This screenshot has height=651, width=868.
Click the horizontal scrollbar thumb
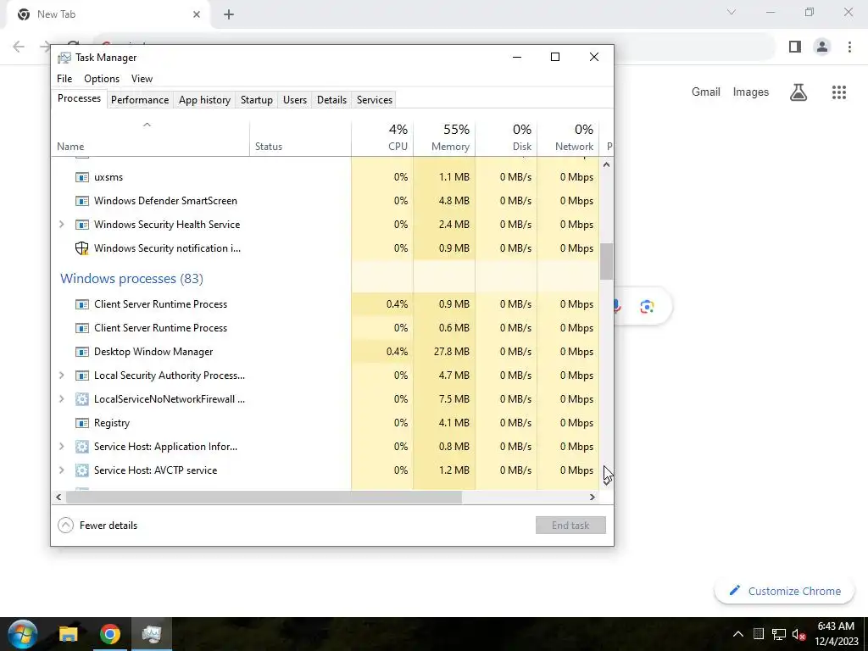264,497
